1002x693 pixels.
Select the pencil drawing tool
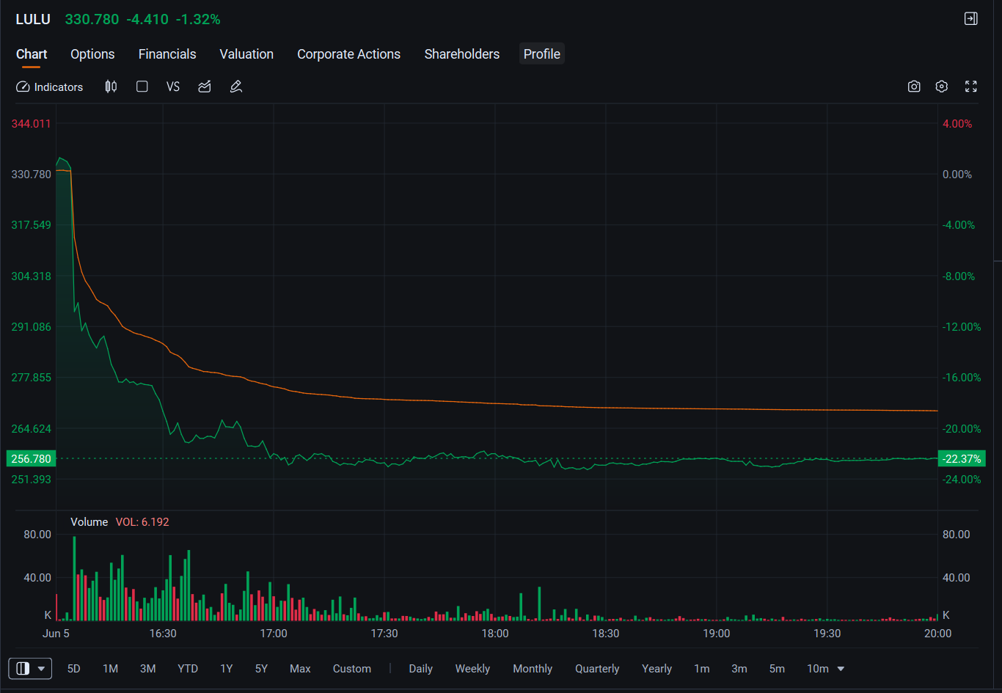point(236,87)
